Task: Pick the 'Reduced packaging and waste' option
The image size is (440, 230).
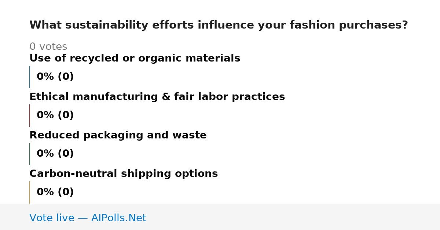Action: point(118,136)
